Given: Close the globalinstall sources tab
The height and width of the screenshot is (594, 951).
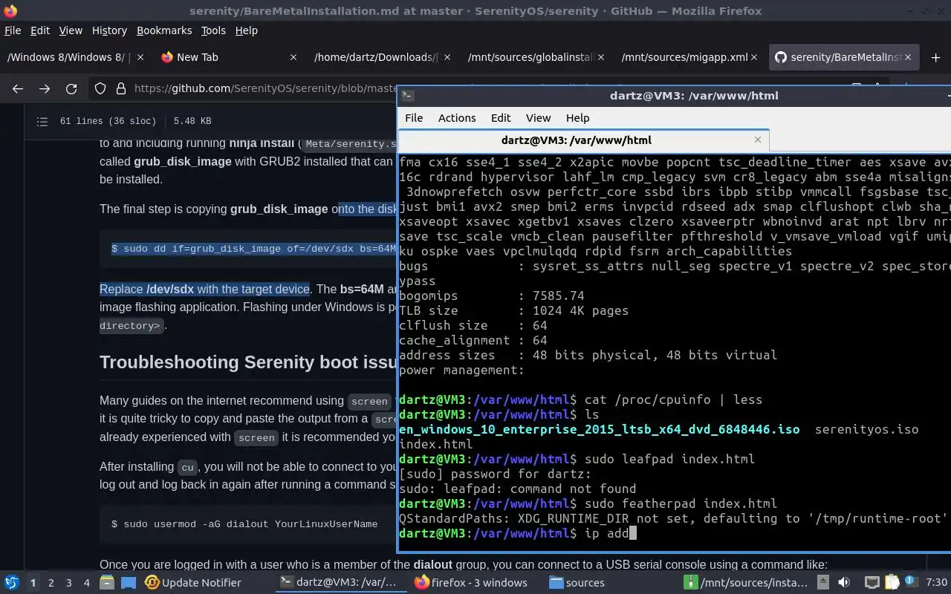Looking at the screenshot, I should pos(600,57).
